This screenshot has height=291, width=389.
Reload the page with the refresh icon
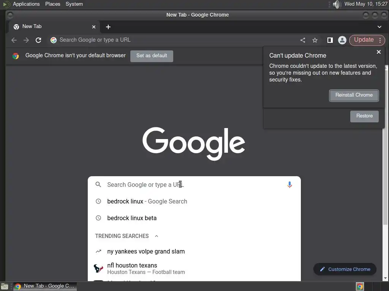click(x=38, y=40)
